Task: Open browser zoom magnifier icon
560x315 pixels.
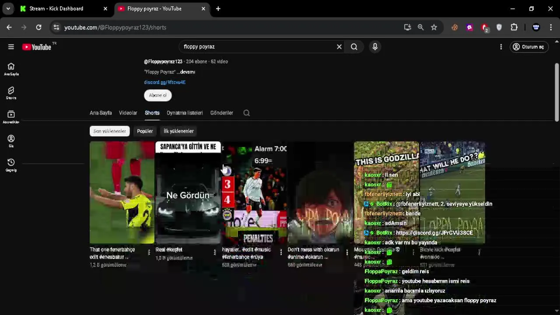Action: 420,27
